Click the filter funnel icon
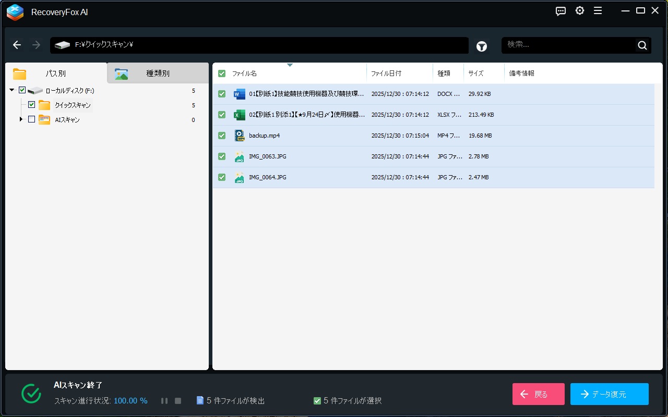Screen dimensions: 668x417 (x=481, y=46)
